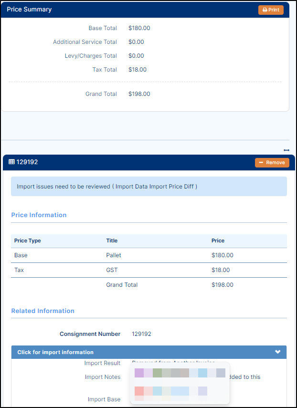Select the Import issues review alert banner
Viewport: 297px width, 408px height.
pos(149,186)
